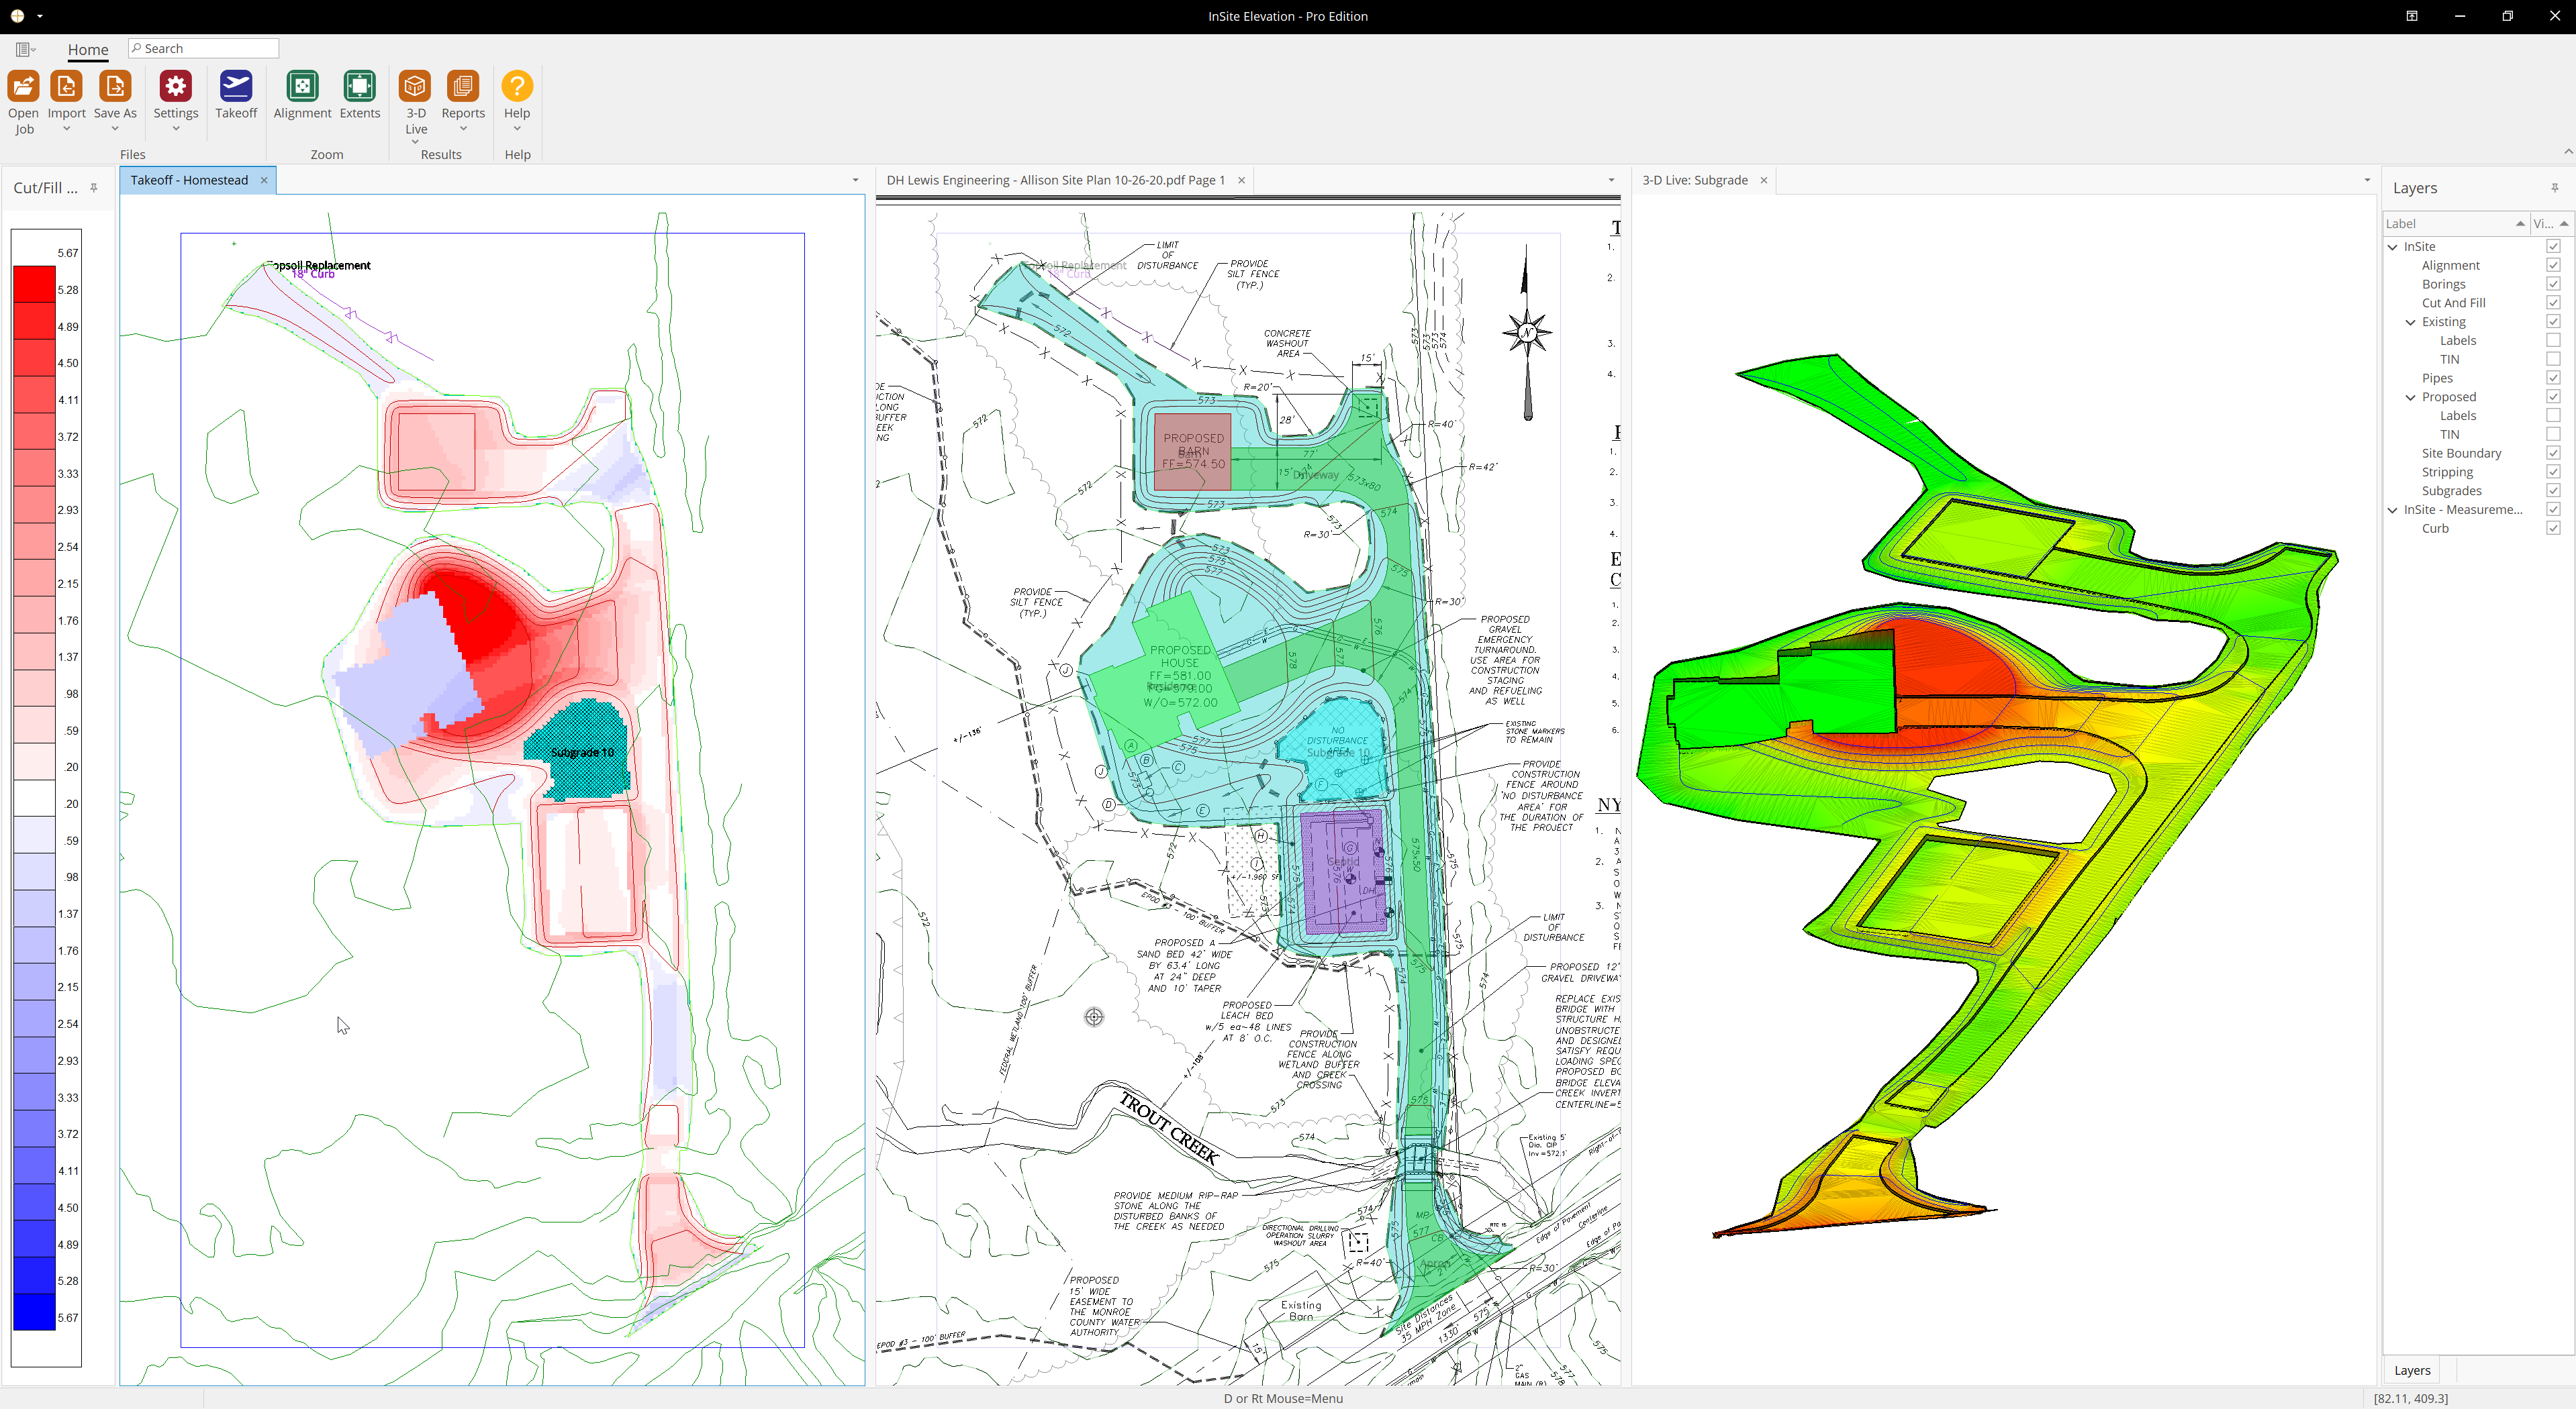Screen dimensions: 2576x1409
Task: Collapse the Existing layer tree node
Action: coord(2410,323)
